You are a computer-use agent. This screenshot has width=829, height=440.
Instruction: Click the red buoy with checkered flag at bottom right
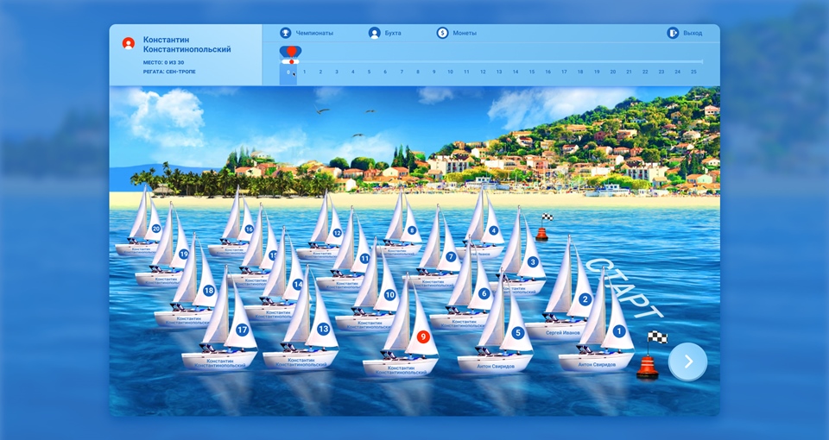648,362
